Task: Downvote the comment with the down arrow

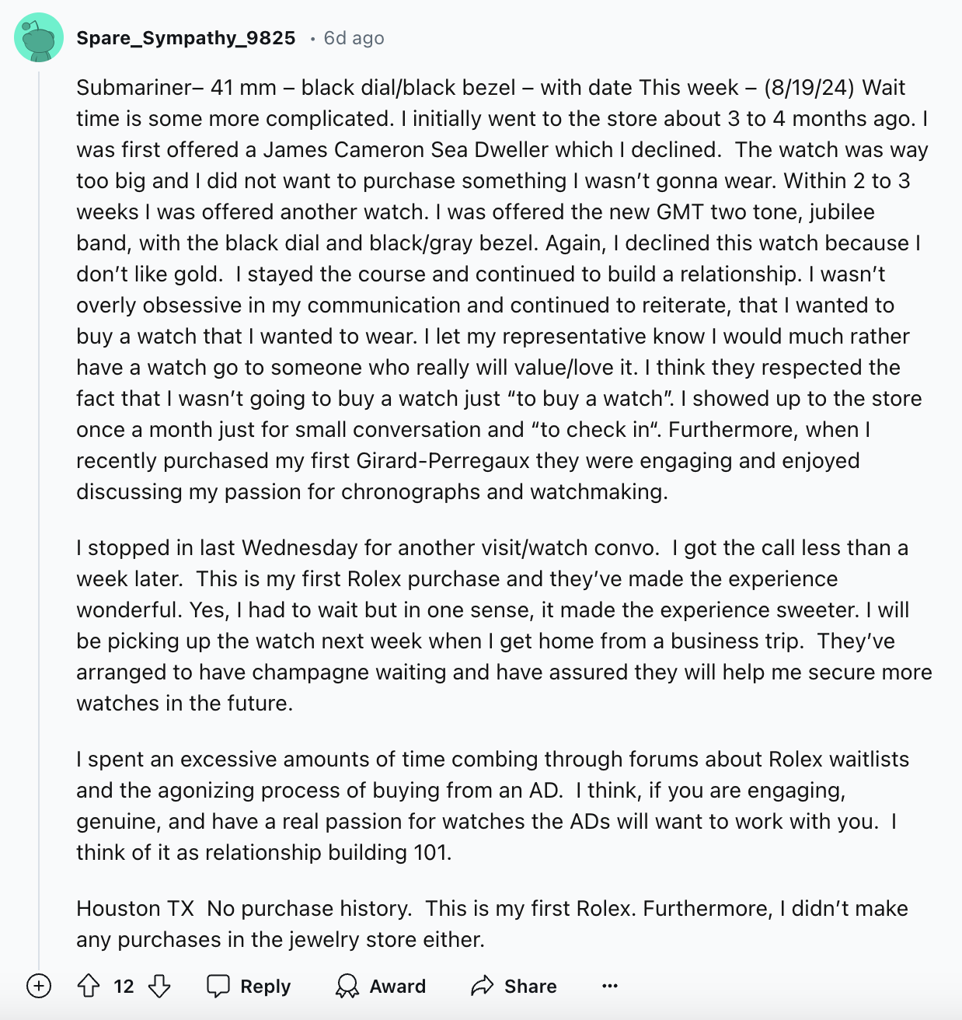Action: tap(159, 986)
